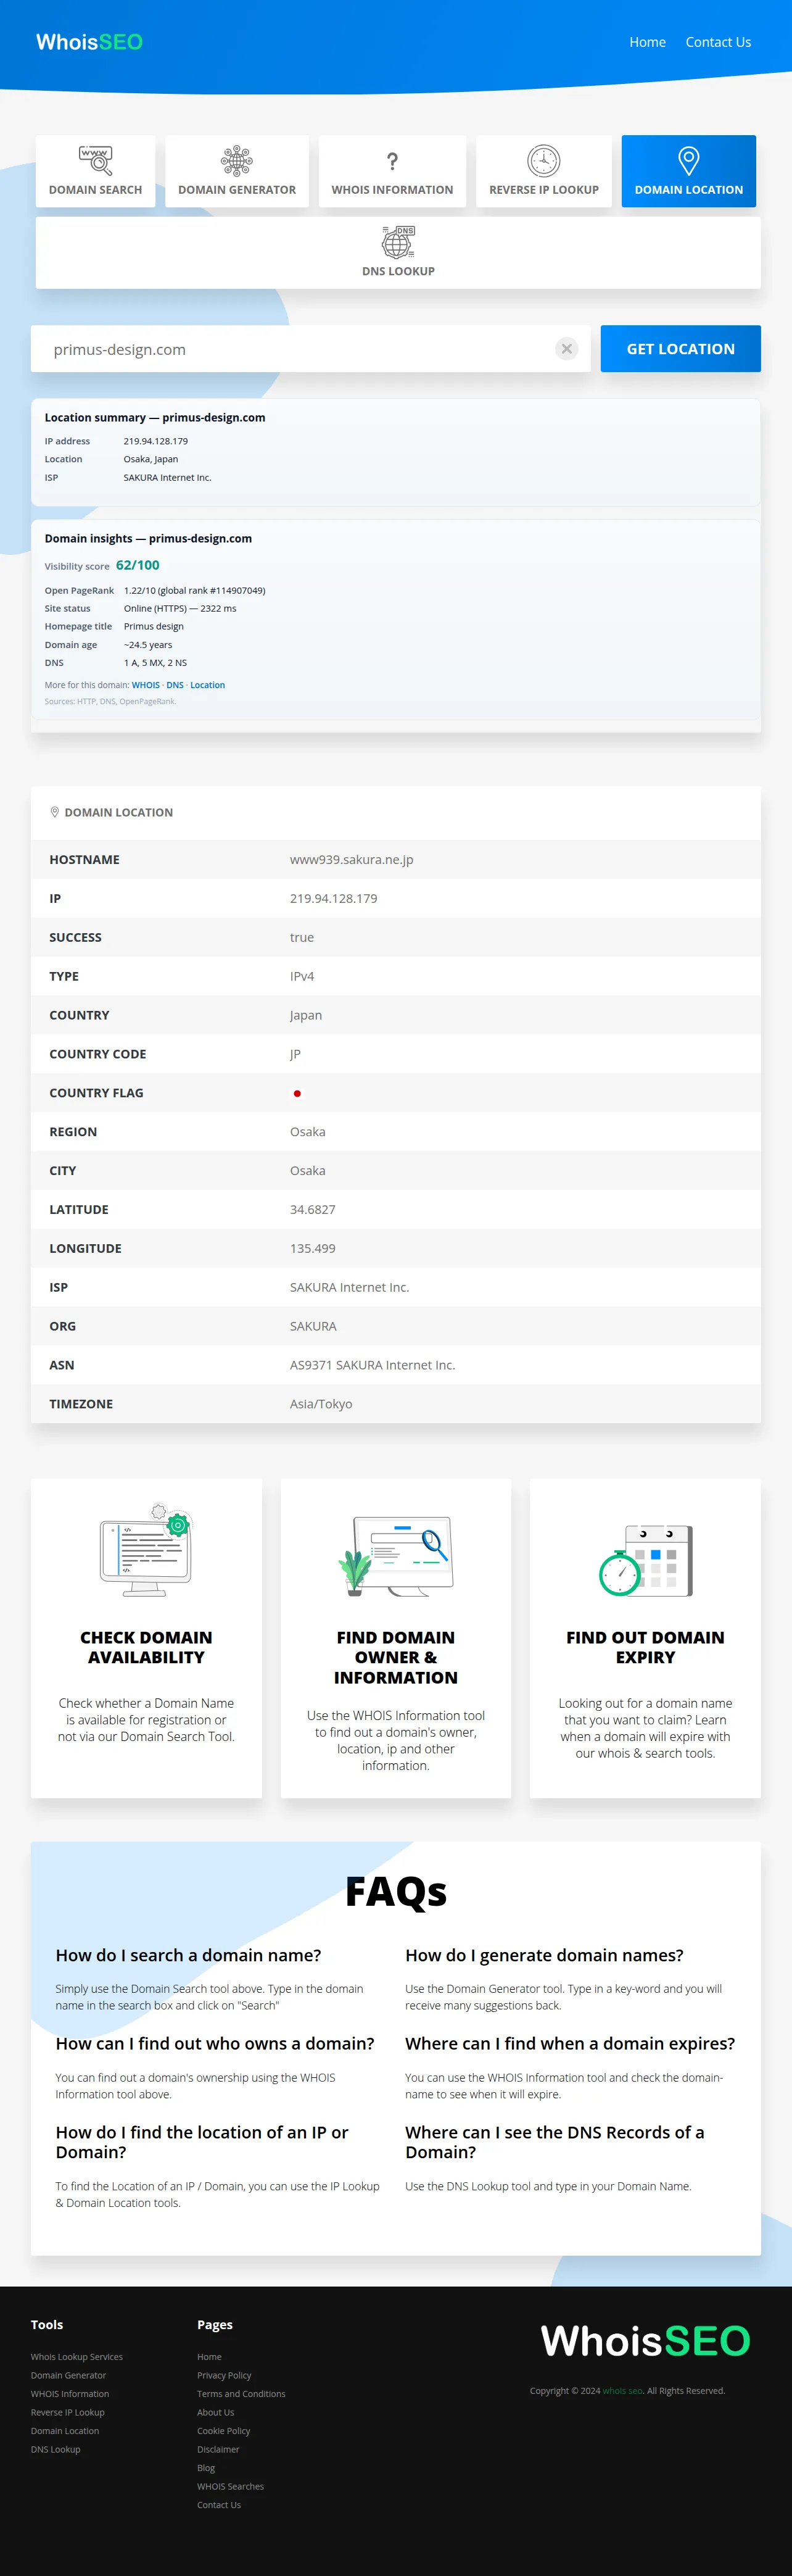Open WHOIS Information footer link
Viewport: 792px width, 2576px height.
pos(70,2394)
